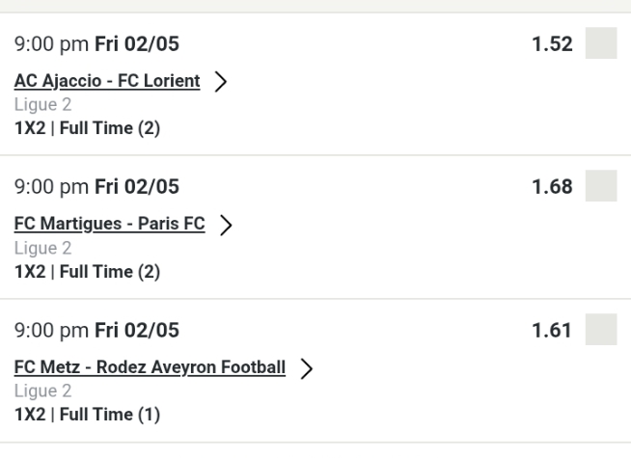Expand the arrow next to AC Ajaccio - FC Lorient
Image resolution: width=631 pixels, height=458 pixels.
pos(221,82)
